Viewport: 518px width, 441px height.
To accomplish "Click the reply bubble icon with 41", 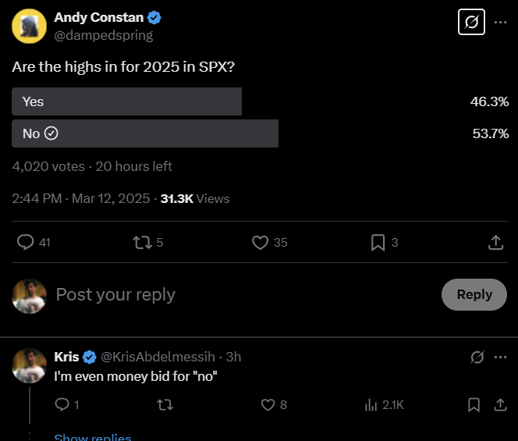I will (x=26, y=242).
